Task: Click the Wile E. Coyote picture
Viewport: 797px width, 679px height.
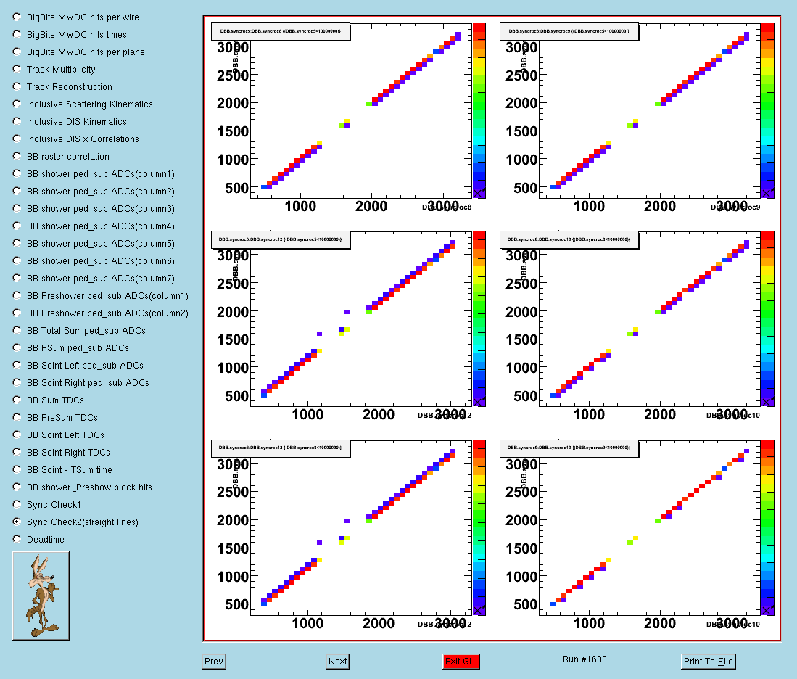Action: click(x=41, y=596)
